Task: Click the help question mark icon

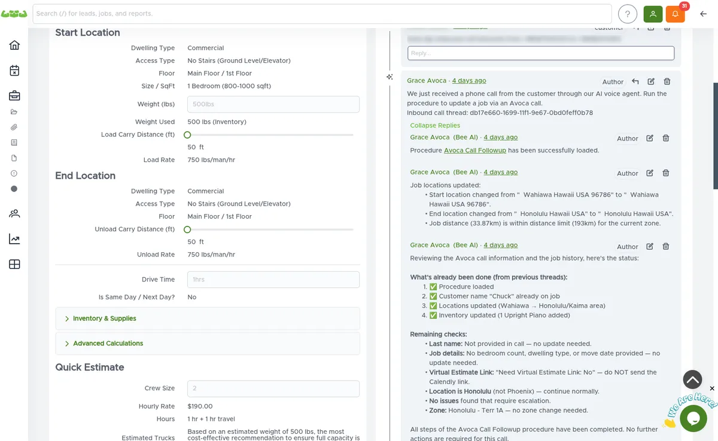Action: point(627,13)
